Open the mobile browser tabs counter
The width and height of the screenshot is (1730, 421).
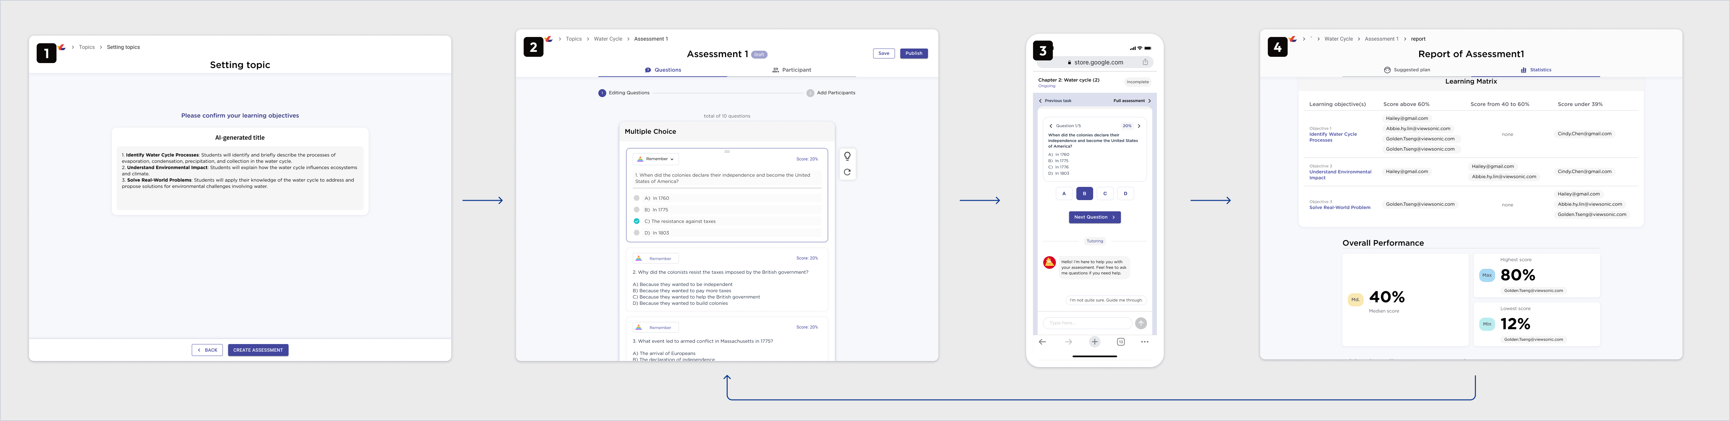tap(1120, 342)
